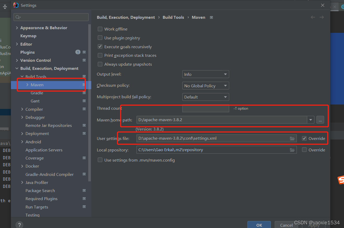Image resolution: width=344 pixels, height=228 pixels.
Task: Navigate back with the left arrow
Action: pyautogui.click(x=313, y=17)
